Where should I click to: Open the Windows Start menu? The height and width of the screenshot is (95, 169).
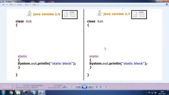point(3,93)
